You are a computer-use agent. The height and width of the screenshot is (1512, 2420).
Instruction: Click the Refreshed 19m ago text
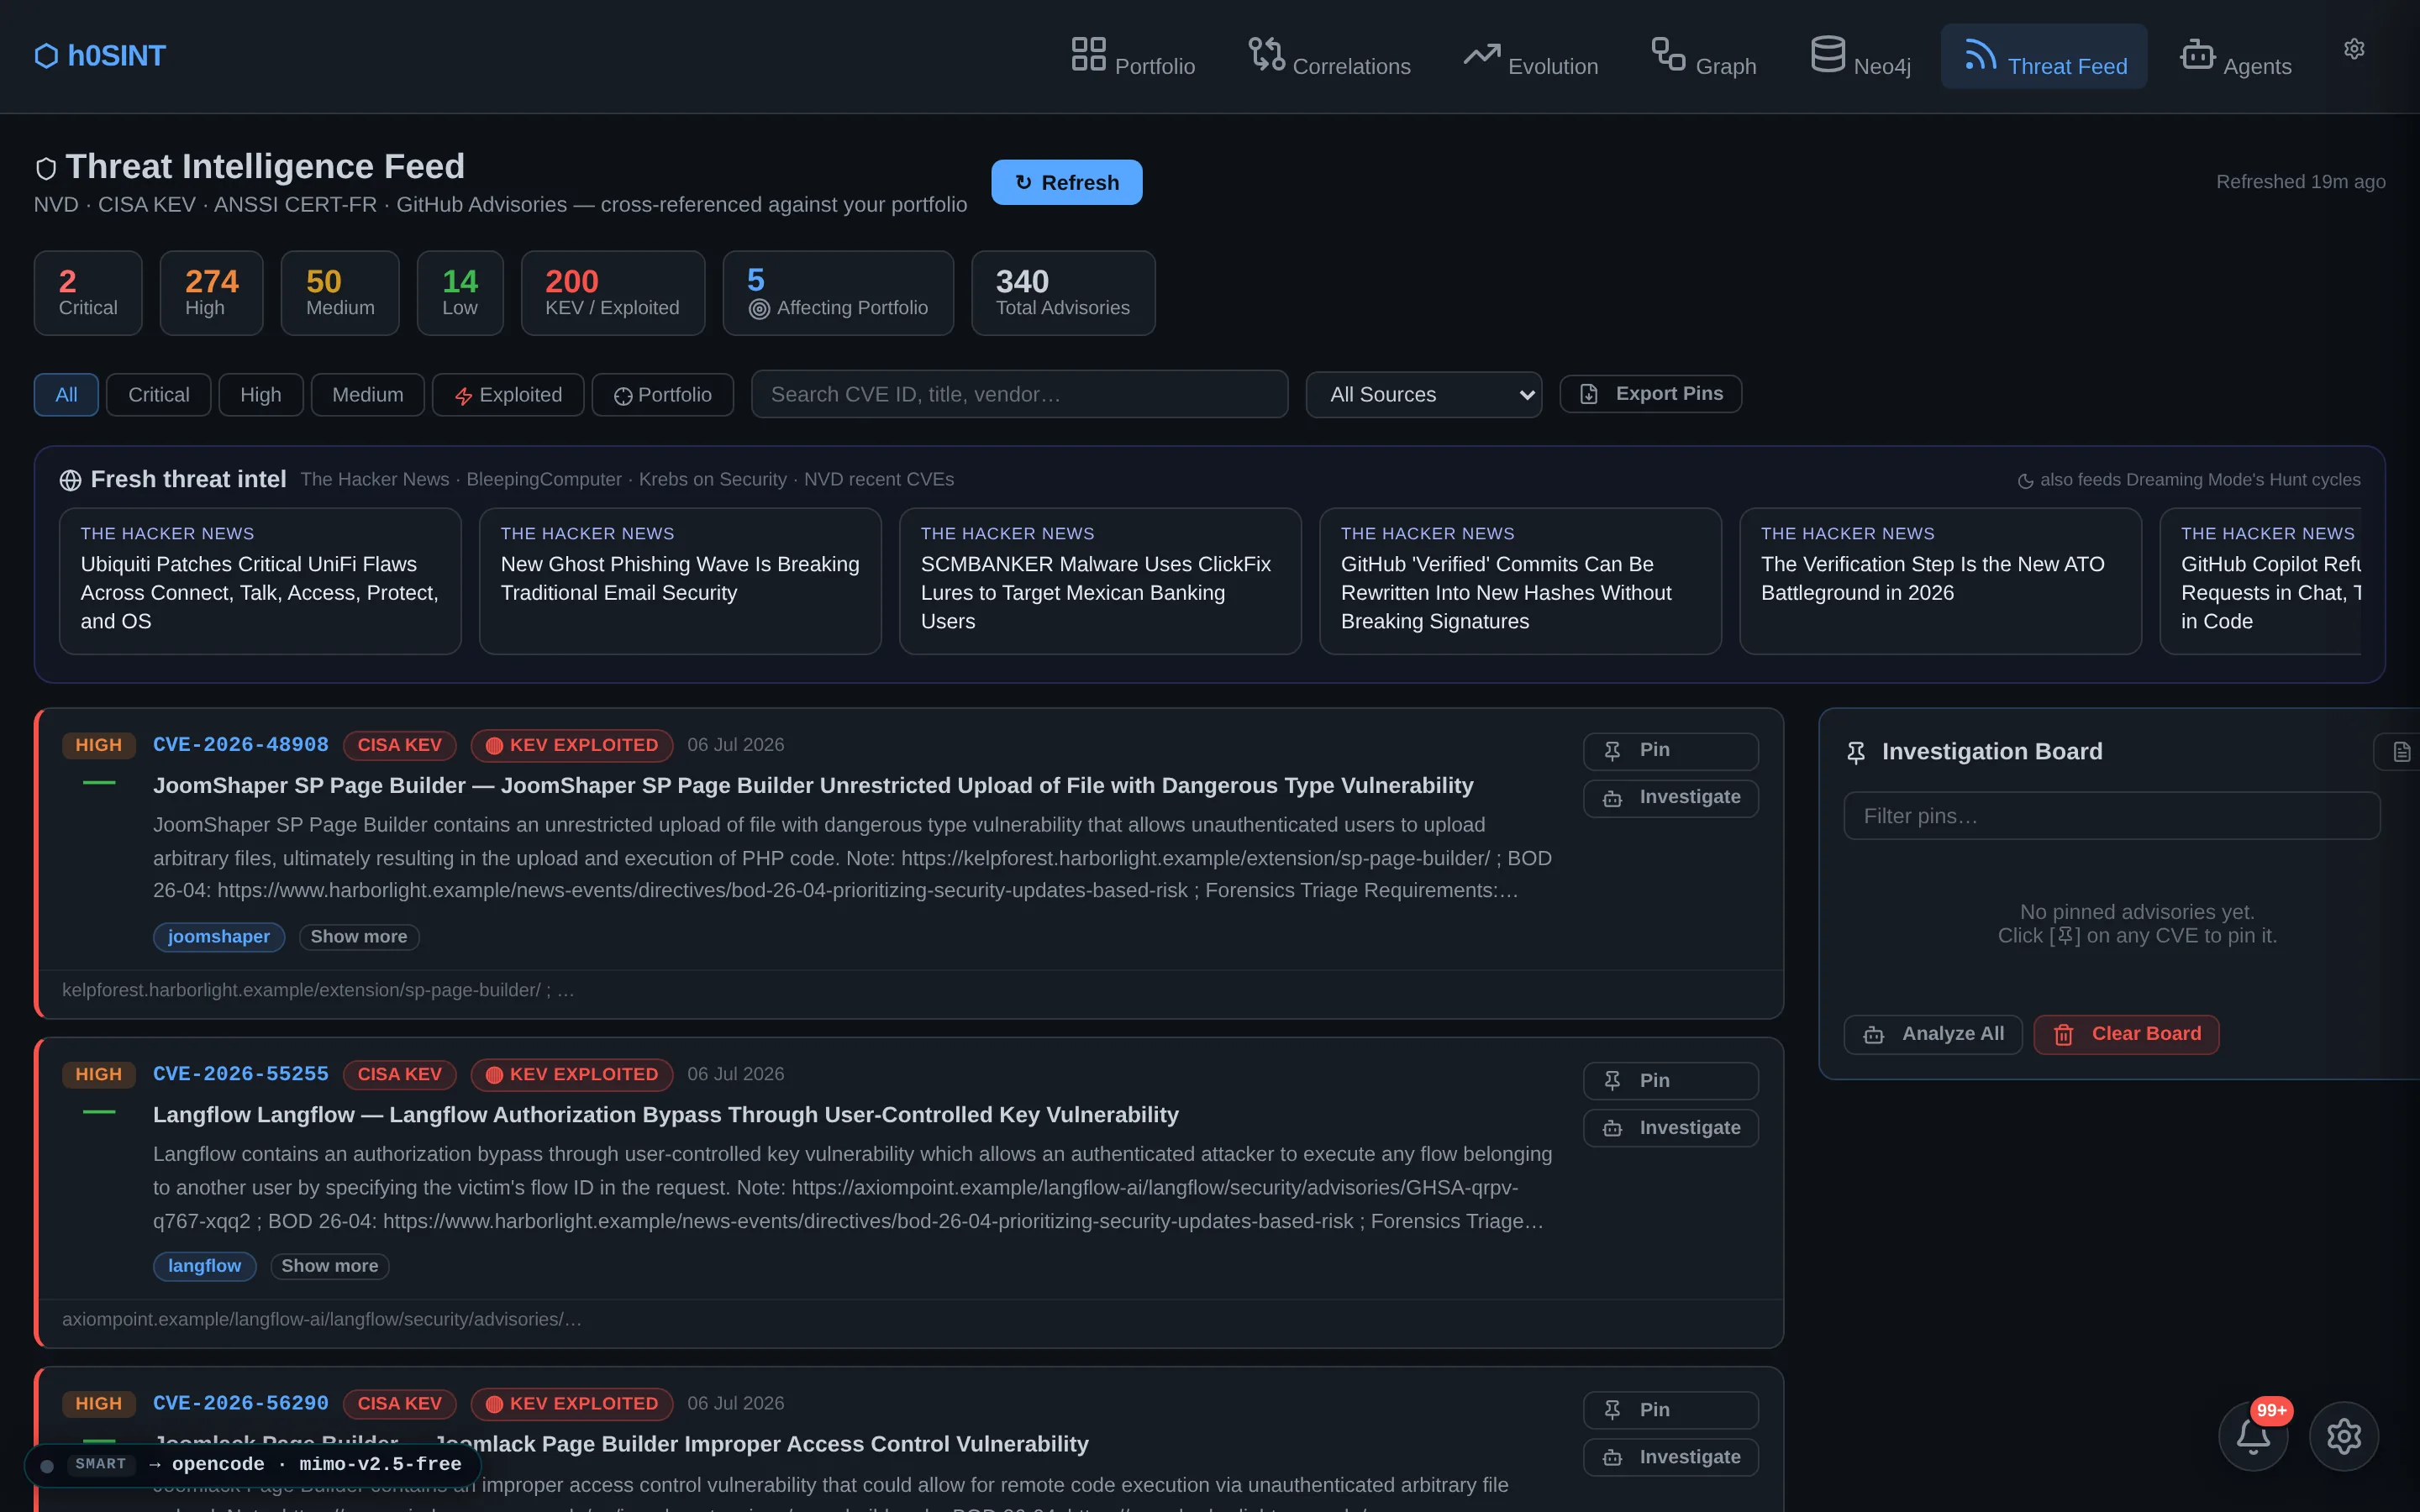(x=2300, y=182)
